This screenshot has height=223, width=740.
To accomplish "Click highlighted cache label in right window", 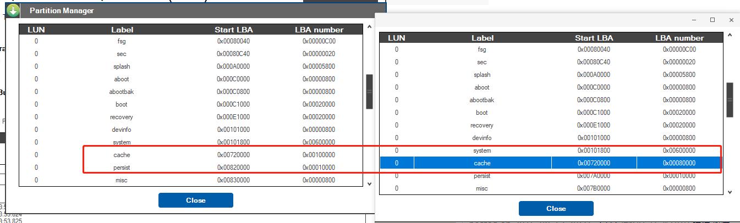I will pyautogui.click(x=482, y=163).
